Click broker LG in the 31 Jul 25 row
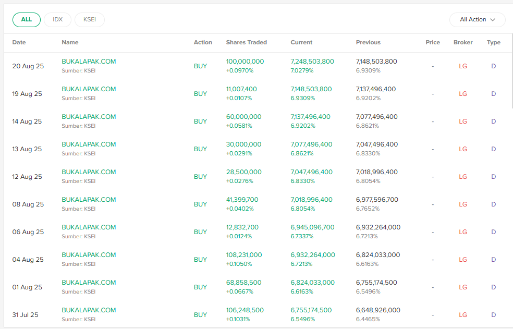 click(463, 315)
